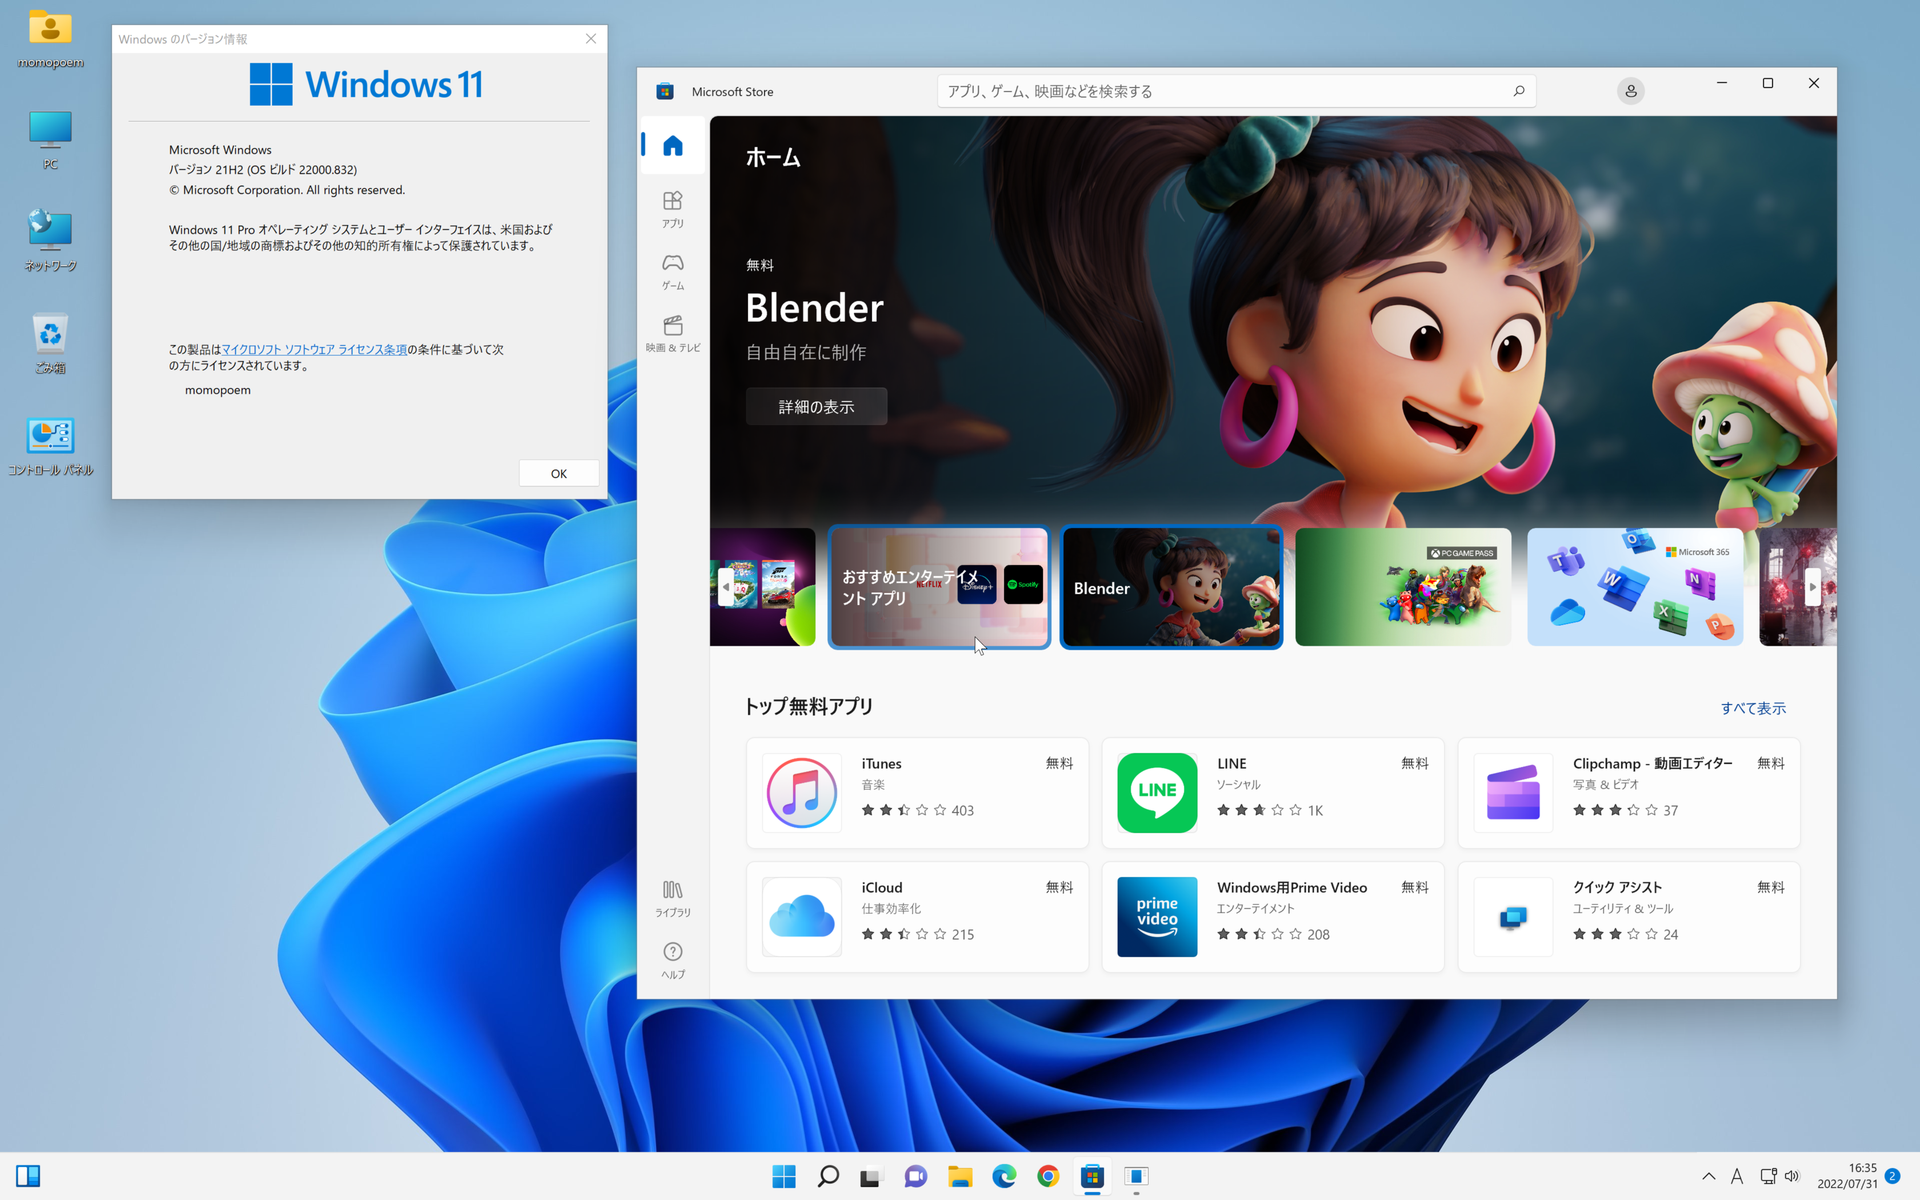Screen dimensions: 1920x1200
Task: Select the ネットワーク desktop icon
Action: click(x=50, y=241)
